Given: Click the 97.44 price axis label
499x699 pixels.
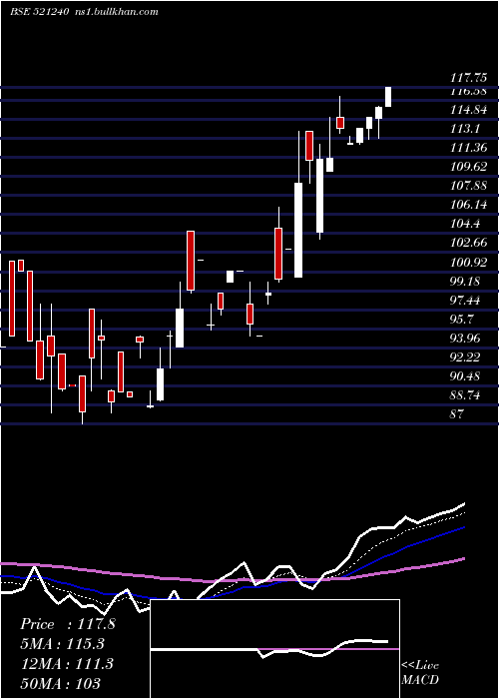Looking at the screenshot, I should coord(465,301).
